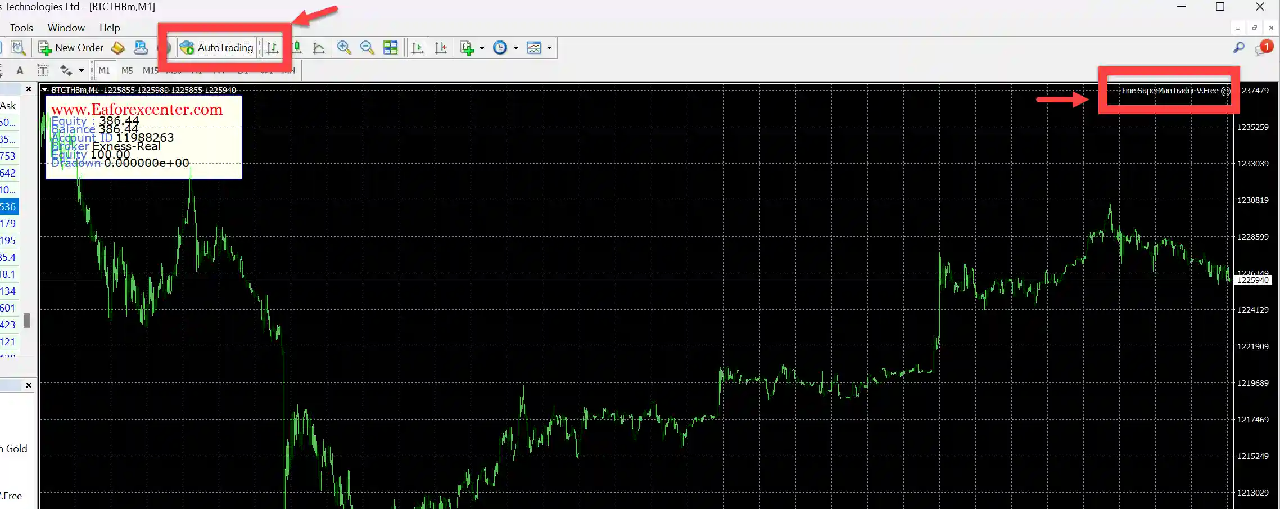Viewport: 1280px width, 509px height.
Task: Tile chart windows with grid icon
Action: 390,48
